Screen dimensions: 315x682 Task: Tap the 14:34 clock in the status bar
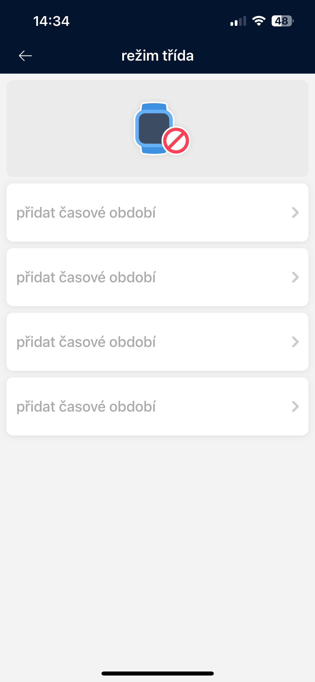pyautogui.click(x=51, y=21)
